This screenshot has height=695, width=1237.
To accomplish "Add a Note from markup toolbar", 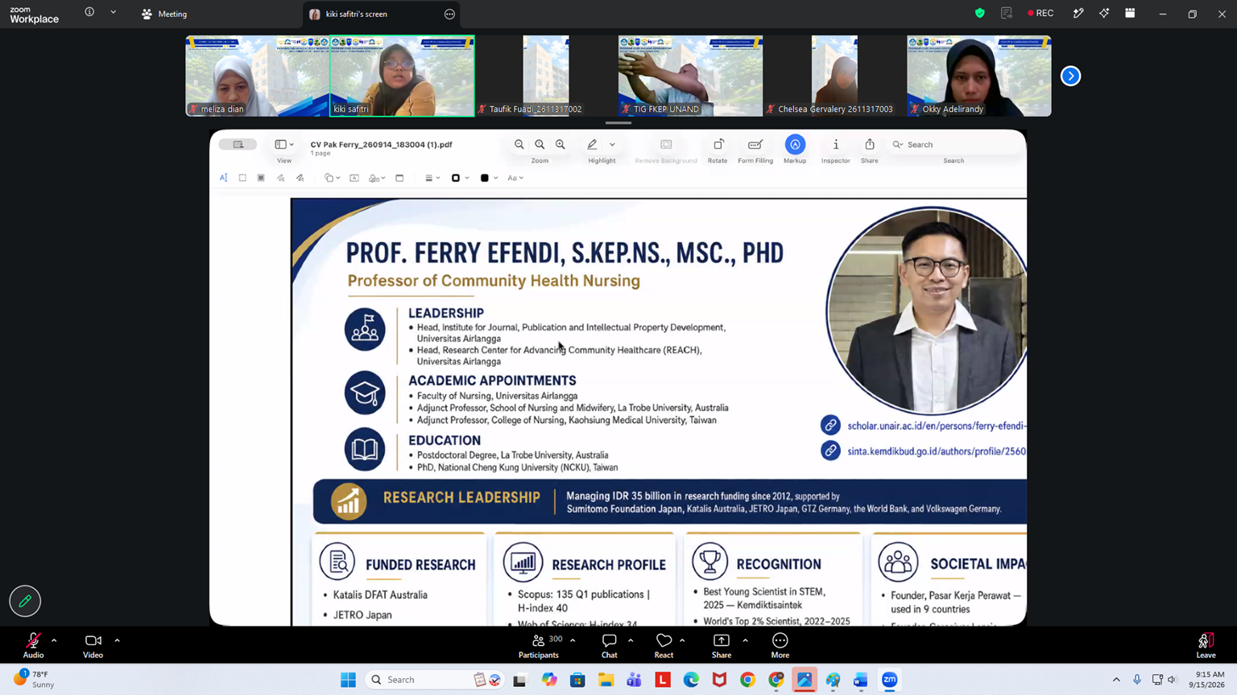I will click(399, 178).
